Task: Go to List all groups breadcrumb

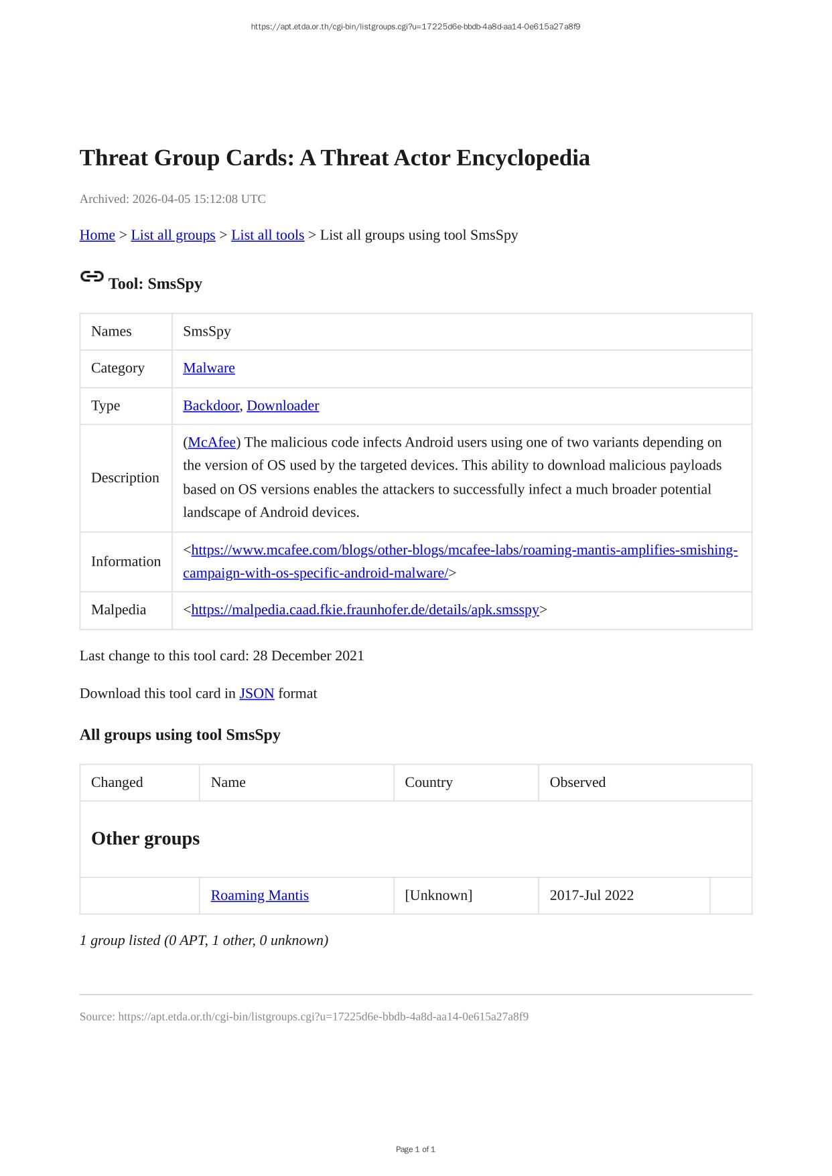Action: [173, 235]
